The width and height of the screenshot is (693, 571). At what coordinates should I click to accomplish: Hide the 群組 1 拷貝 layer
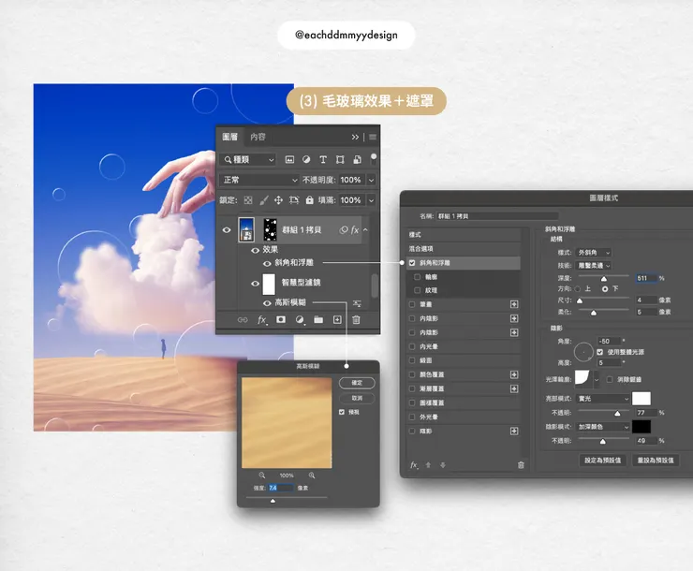coord(227,230)
